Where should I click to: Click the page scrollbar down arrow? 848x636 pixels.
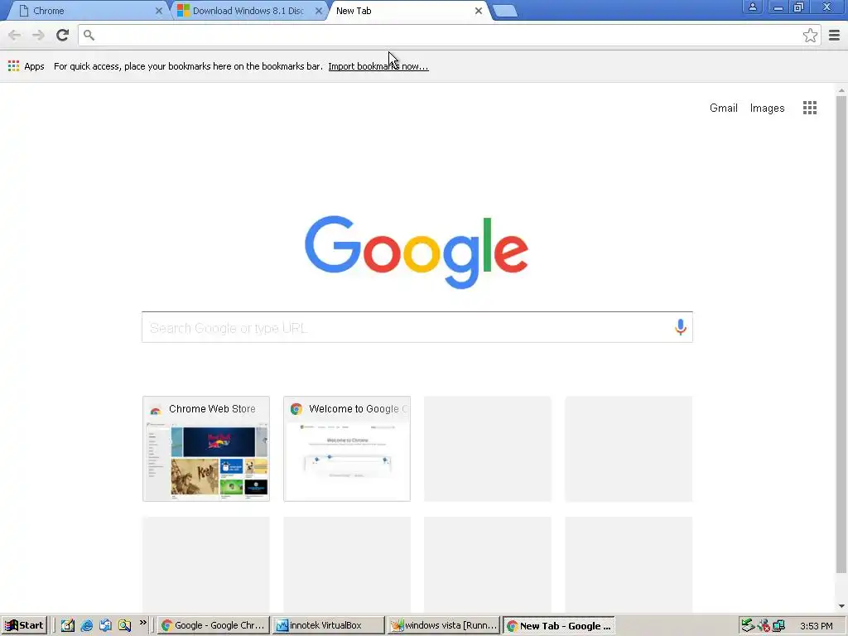coord(841,606)
